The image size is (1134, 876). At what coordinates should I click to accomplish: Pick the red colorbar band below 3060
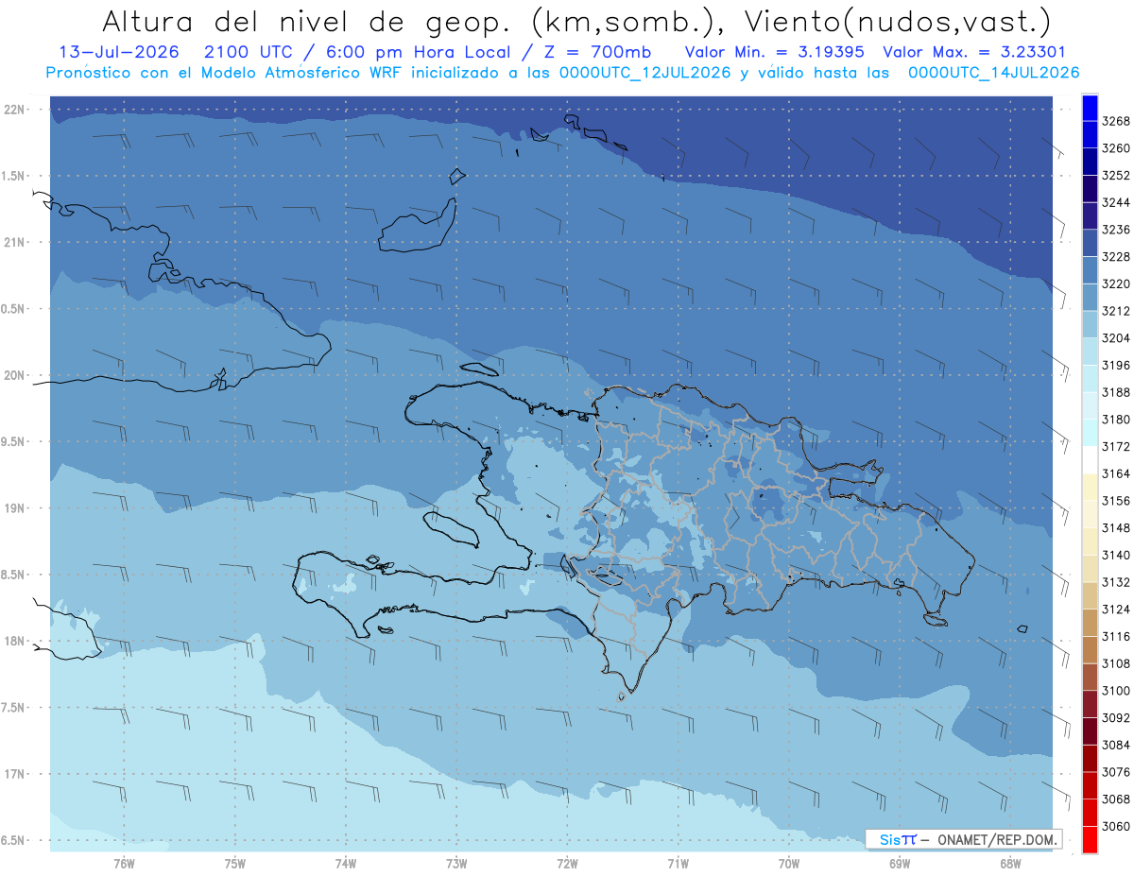1090,839
